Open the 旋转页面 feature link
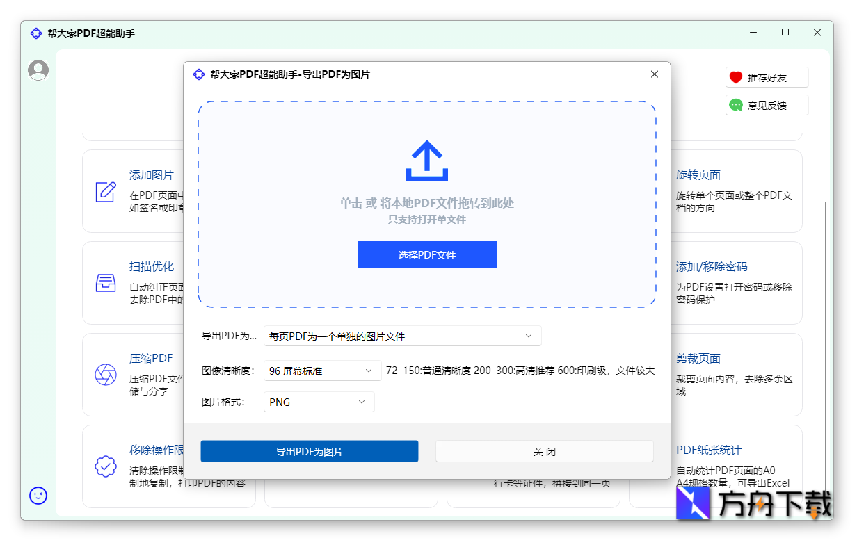This screenshot has height=545, width=857. (x=698, y=175)
